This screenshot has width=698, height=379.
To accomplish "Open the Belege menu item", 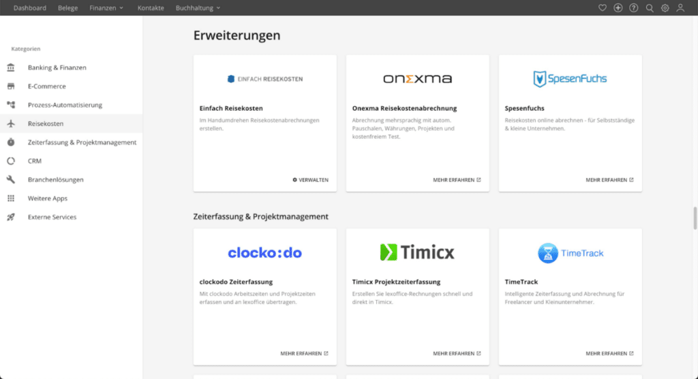I will (x=67, y=7).
